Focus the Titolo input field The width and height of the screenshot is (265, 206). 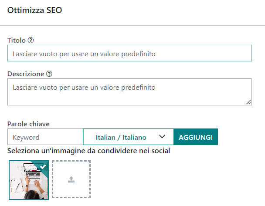pos(129,53)
